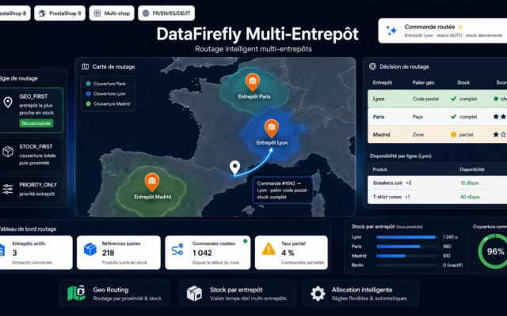Image resolution: width=507 pixels, height=316 pixels.
Task: Click the T-shirt coton ×1 product row
Action: [437, 197]
